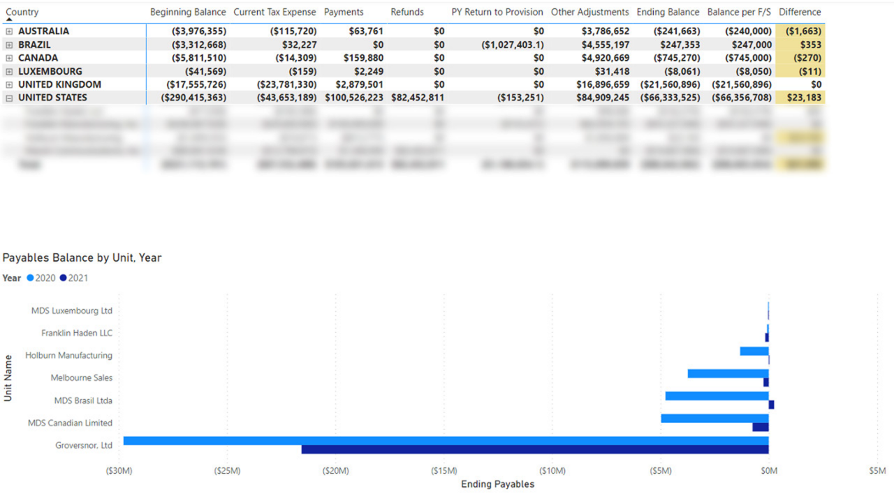Click the Holburn Manufacturing 2020 bar

(x=754, y=351)
